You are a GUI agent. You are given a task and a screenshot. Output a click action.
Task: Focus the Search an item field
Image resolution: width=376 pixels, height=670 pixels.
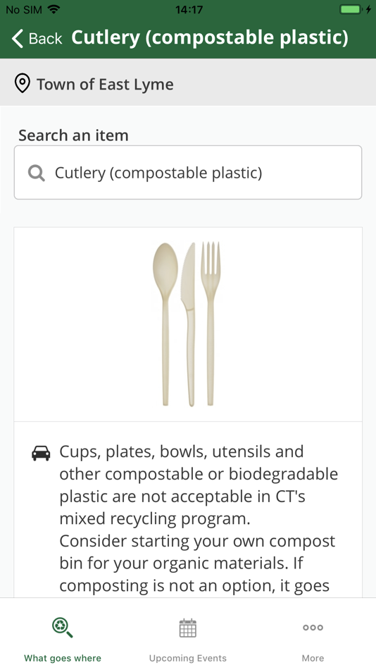click(188, 173)
